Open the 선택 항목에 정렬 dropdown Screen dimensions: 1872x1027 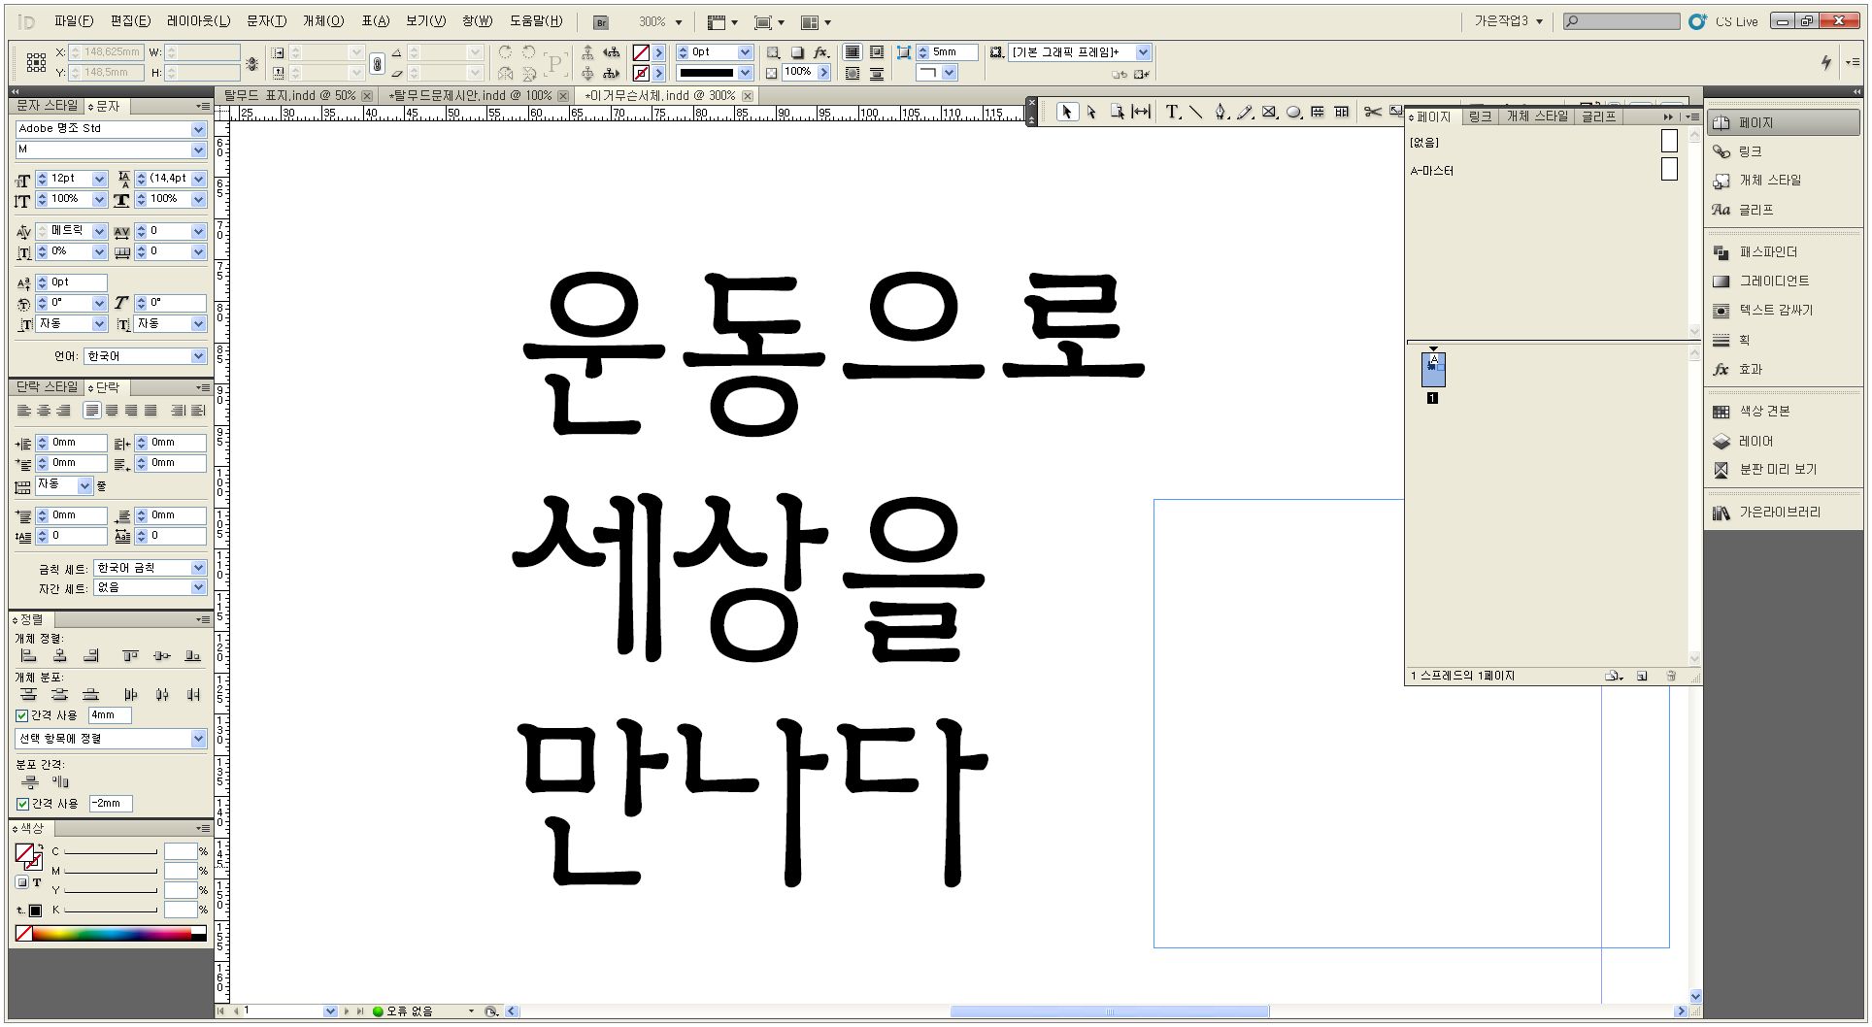(x=198, y=740)
